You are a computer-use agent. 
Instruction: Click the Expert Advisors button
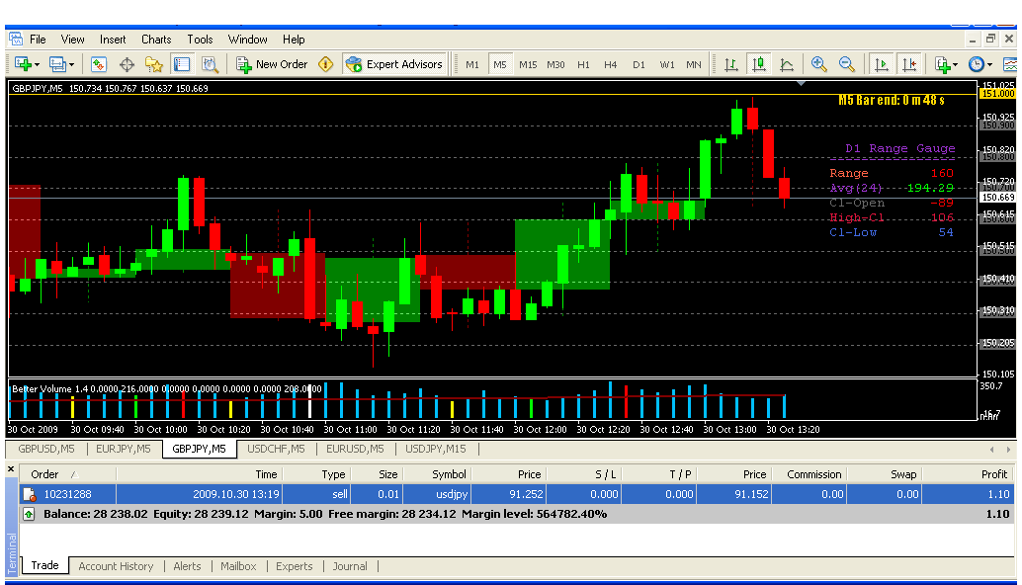394,64
